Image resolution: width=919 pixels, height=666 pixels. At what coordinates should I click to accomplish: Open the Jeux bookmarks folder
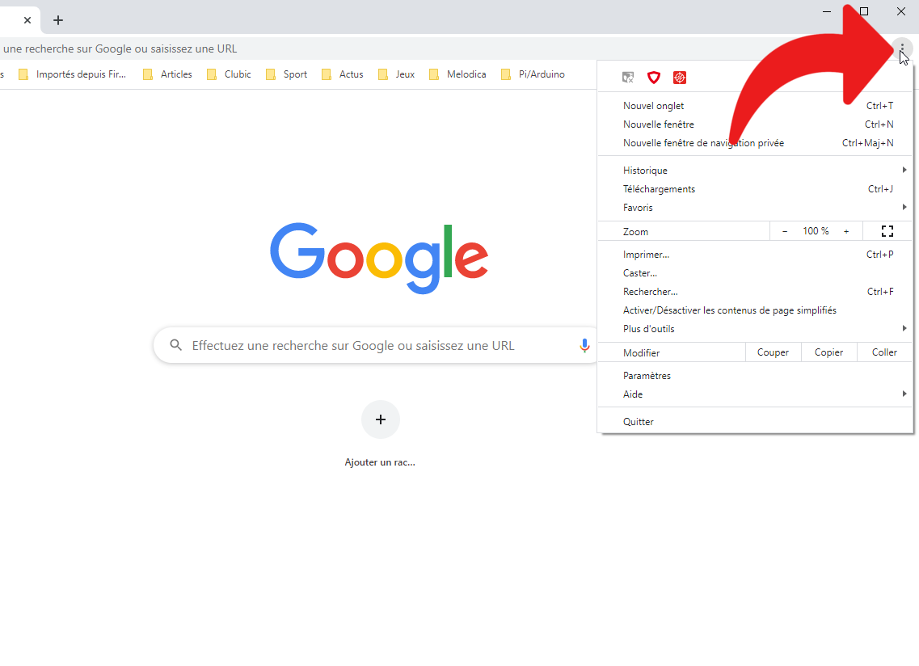397,74
